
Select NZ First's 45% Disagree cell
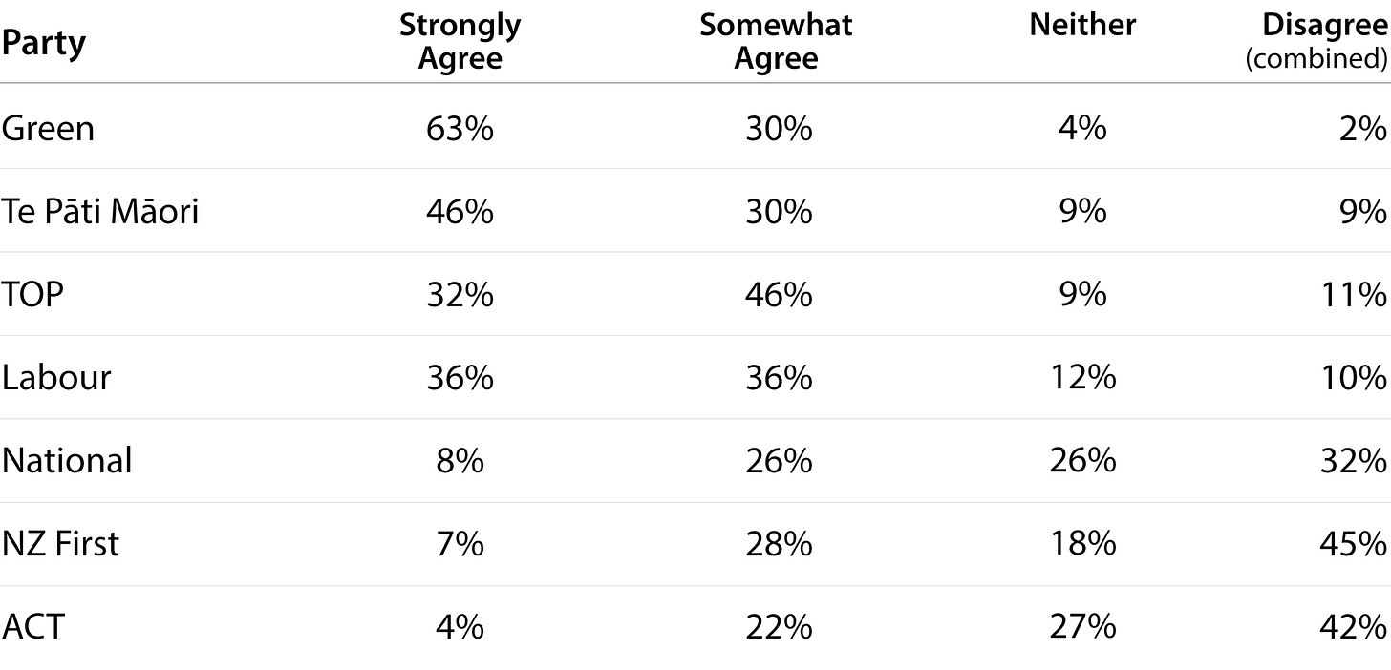[x=1355, y=544]
